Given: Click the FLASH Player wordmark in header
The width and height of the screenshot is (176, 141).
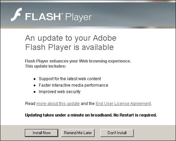Looking at the screenshot, I should (58, 17).
